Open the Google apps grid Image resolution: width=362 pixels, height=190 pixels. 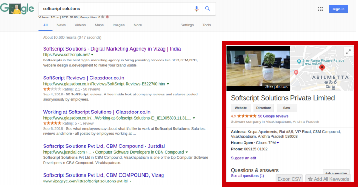pyautogui.click(x=320, y=9)
